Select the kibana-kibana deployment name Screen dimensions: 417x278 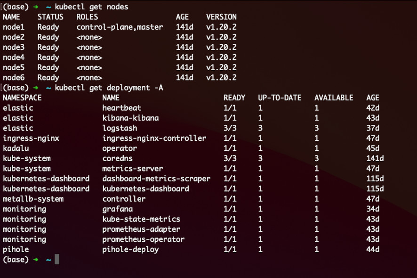[x=130, y=118]
